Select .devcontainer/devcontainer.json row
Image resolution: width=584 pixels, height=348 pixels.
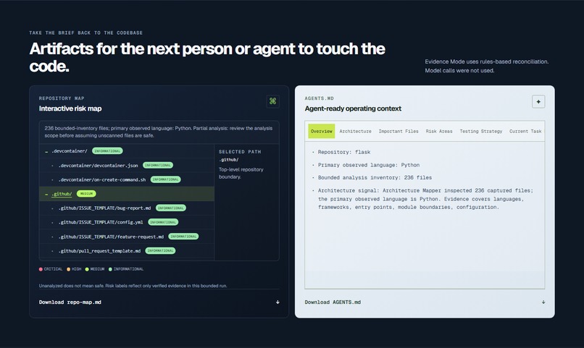(x=127, y=166)
